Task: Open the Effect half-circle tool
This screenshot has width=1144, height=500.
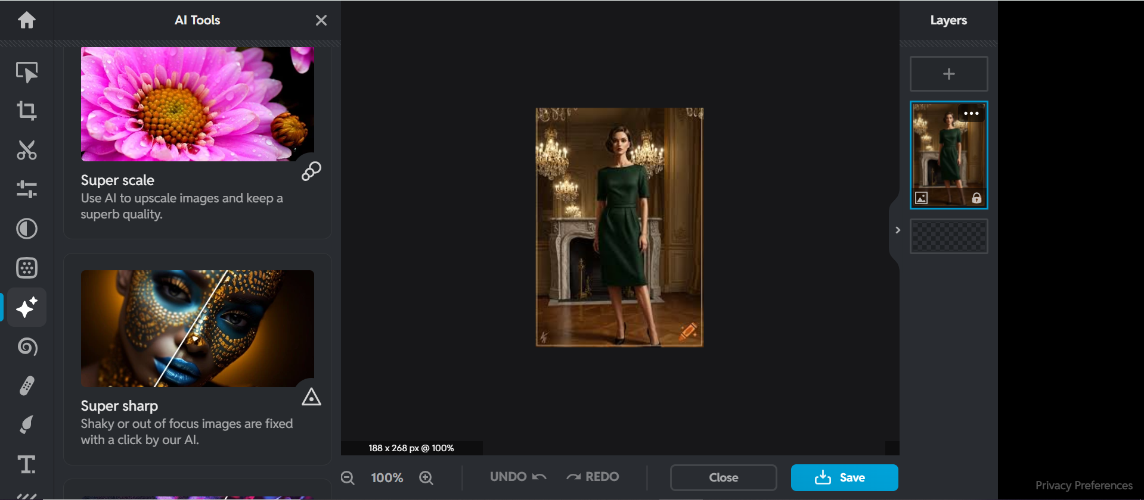Action: click(27, 229)
